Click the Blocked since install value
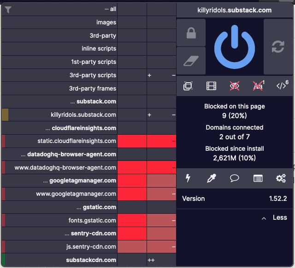The image size is (295, 268). (235, 158)
